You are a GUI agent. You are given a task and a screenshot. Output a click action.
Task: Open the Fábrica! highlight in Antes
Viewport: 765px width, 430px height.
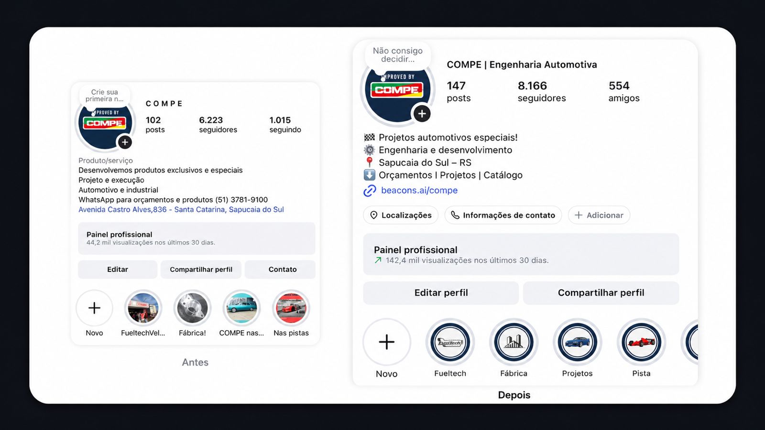192,308
